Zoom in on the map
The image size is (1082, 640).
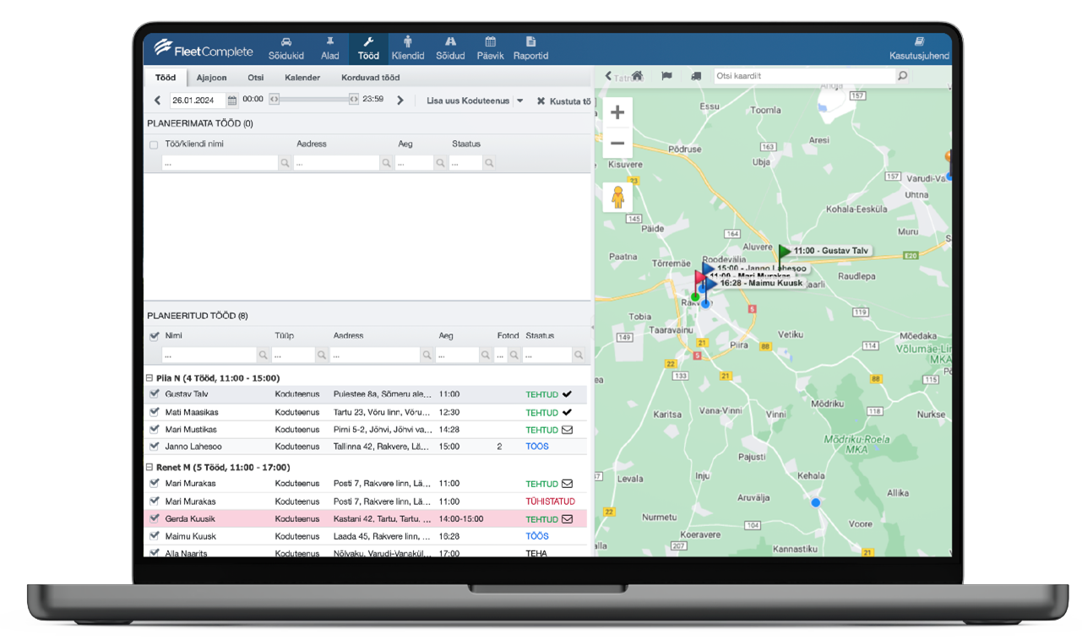[x=617, y=112]
